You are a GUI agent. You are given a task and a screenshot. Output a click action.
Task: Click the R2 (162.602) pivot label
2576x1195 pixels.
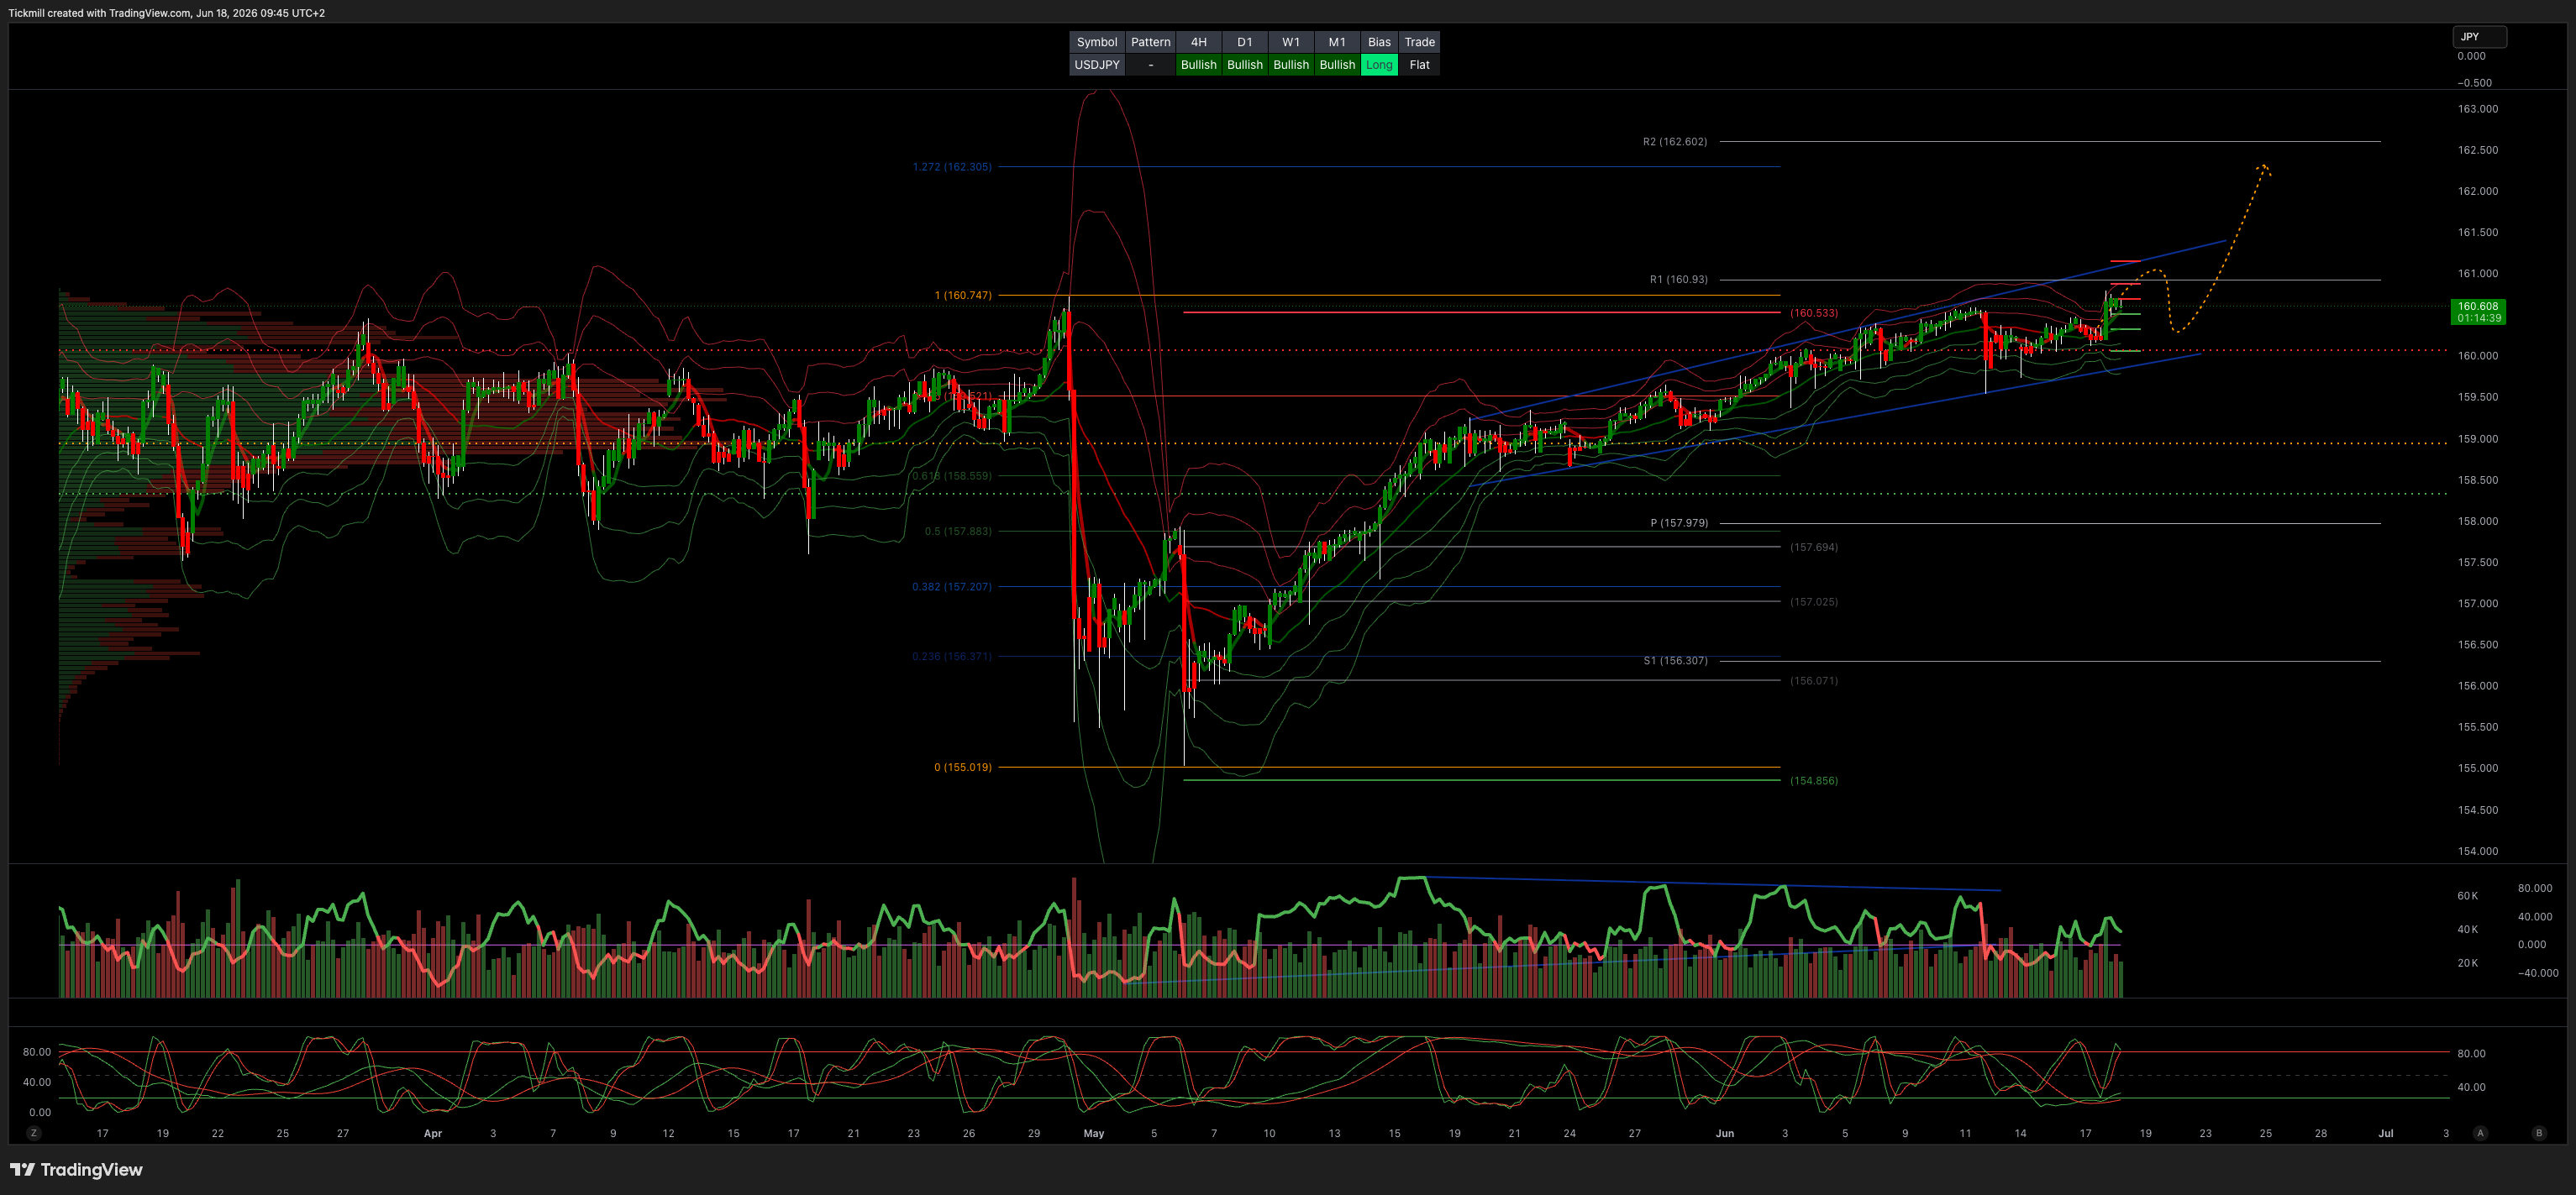coord(1675,142)
